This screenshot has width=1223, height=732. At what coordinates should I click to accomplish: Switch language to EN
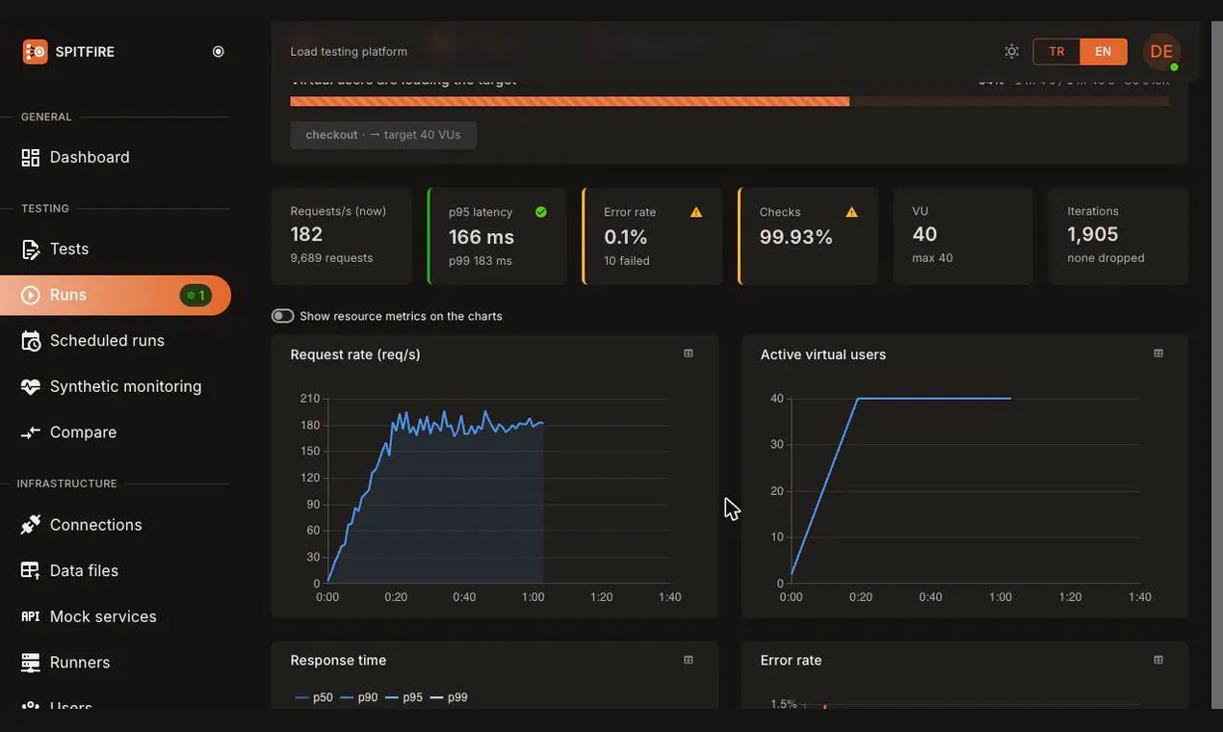click(1104, 52)
